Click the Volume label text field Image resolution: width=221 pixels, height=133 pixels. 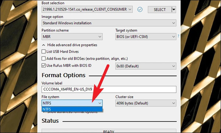[109, 90]
